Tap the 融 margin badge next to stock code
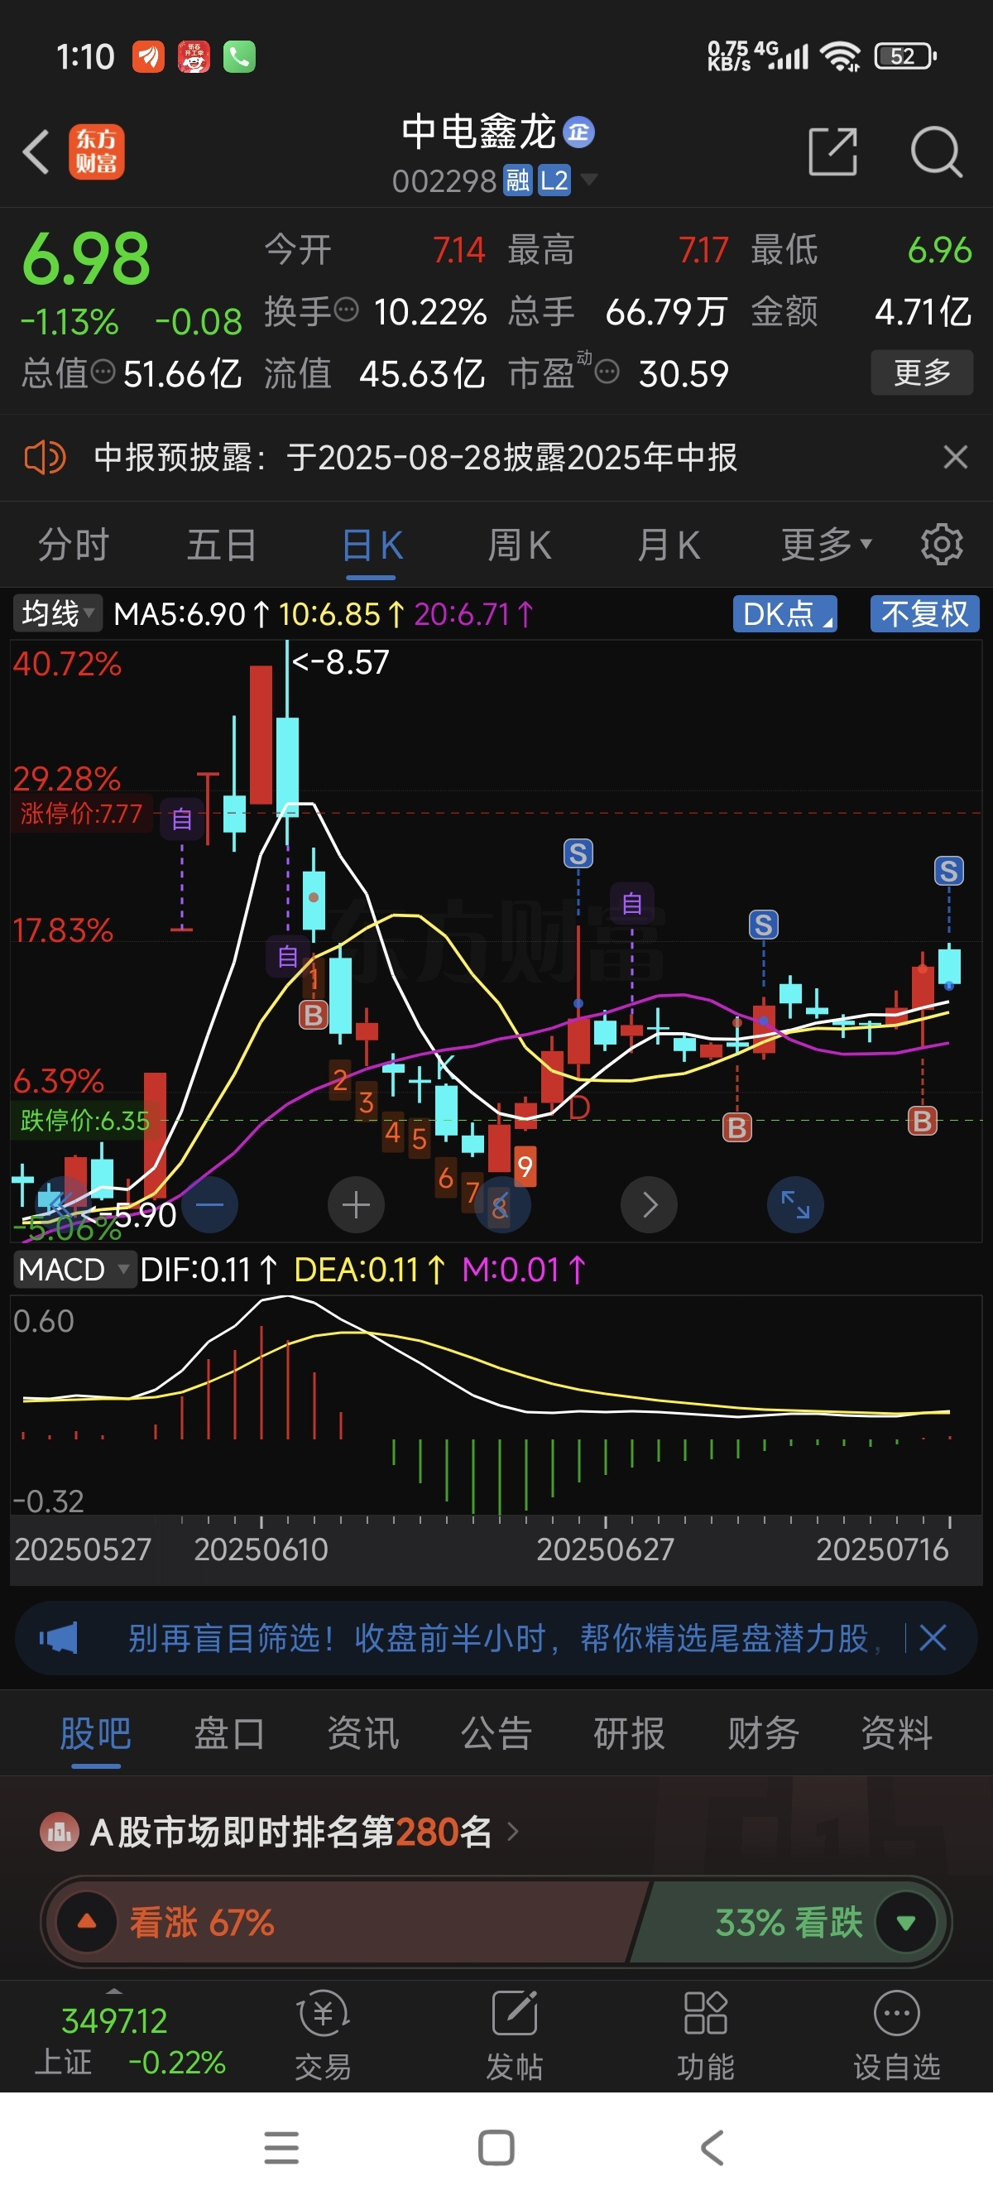Image resolution: width=993 pixels, height=2210 pixels. [x=517, y=180]
